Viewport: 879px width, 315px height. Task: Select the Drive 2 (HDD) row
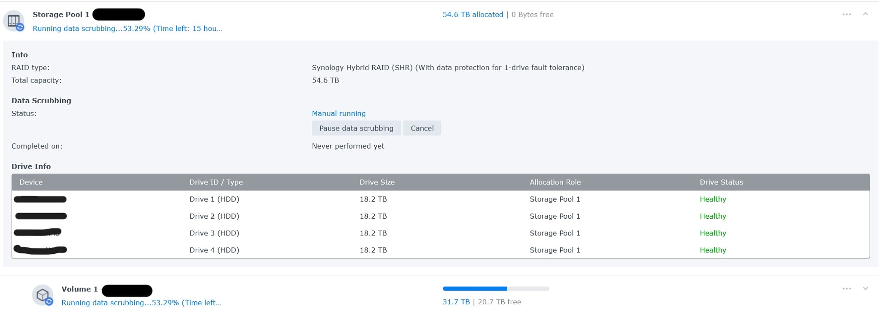click(x=441, y=216)
